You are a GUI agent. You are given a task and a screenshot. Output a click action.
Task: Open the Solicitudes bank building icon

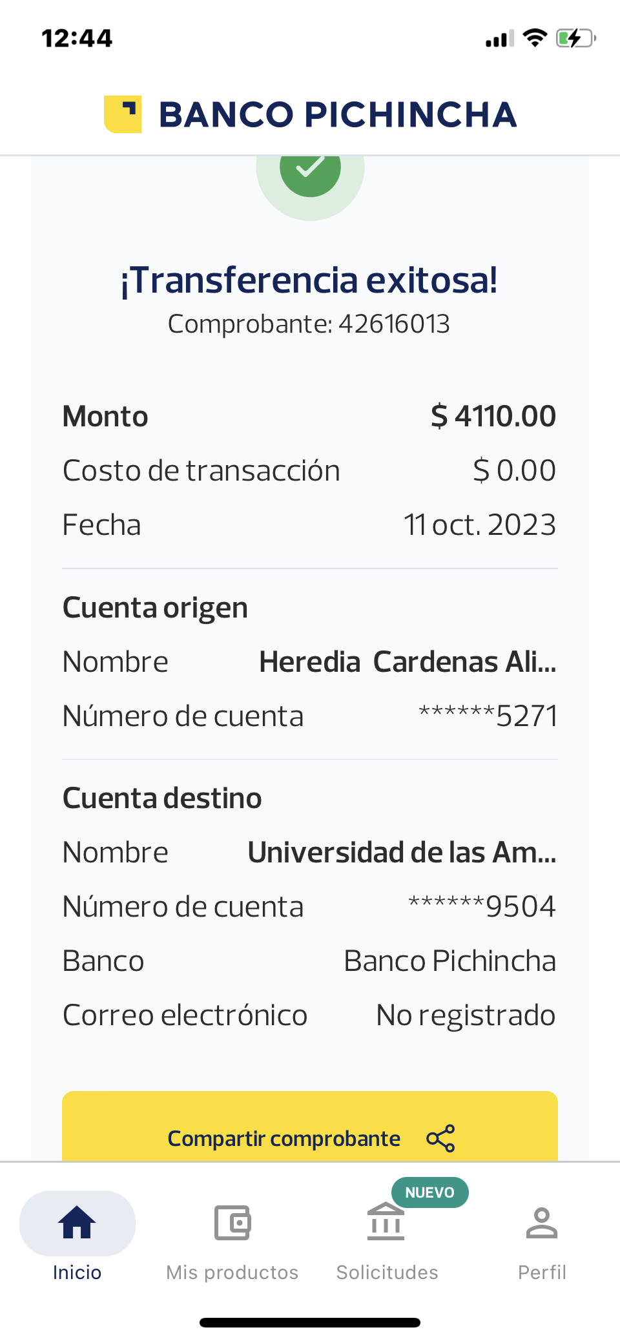tap(386, 1222)
